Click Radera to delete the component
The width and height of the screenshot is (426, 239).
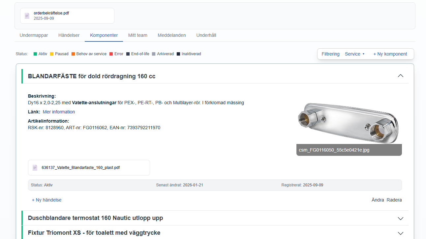[394, 200]
